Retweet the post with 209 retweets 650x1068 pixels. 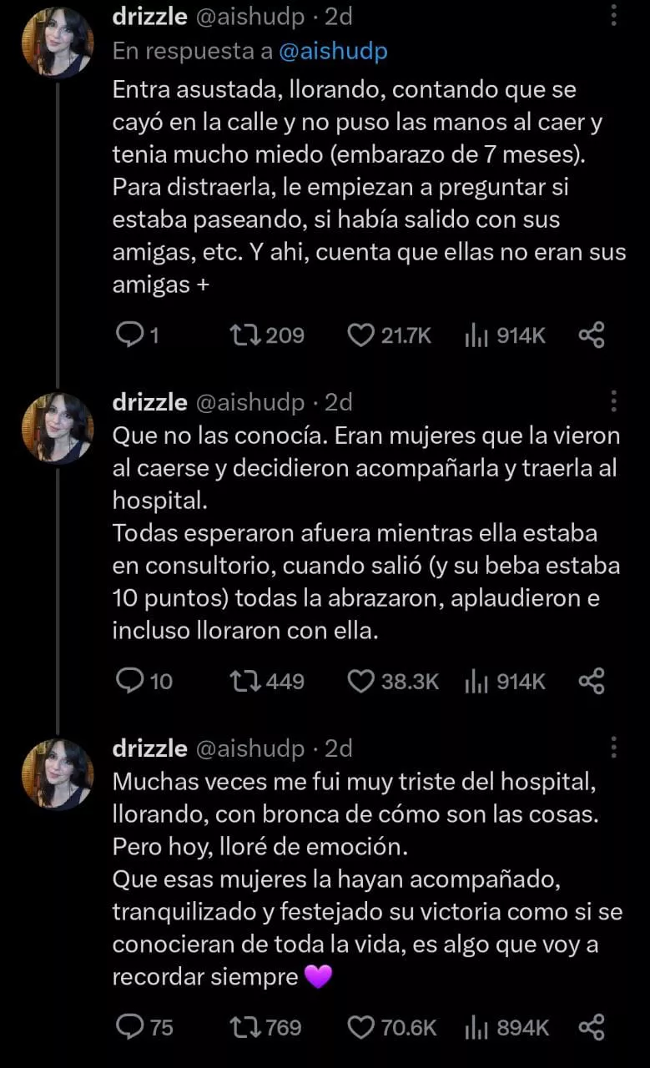tap(244, 335)
